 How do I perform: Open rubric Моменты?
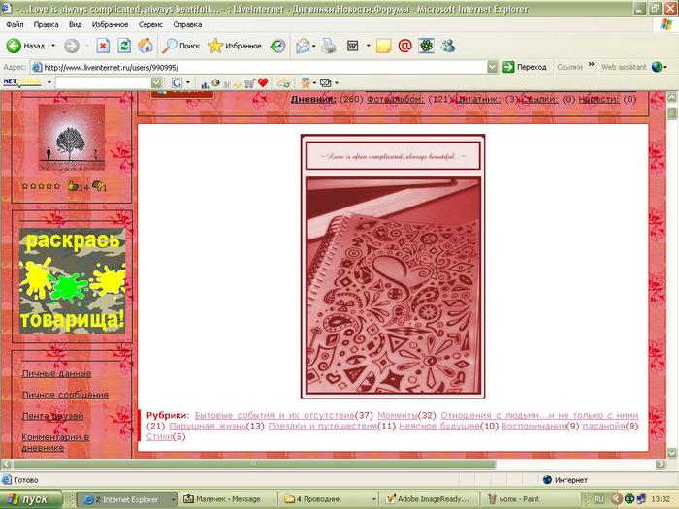[398, 415]
